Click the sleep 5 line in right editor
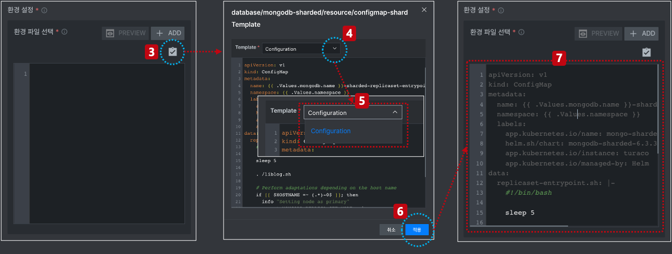The width and height of the screenshot is (672, 254). click(520, 213)
